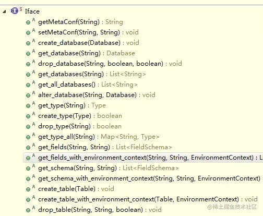Select drop_table(String, String, boolean) method
263x216 pixels.
pos(100,210)
